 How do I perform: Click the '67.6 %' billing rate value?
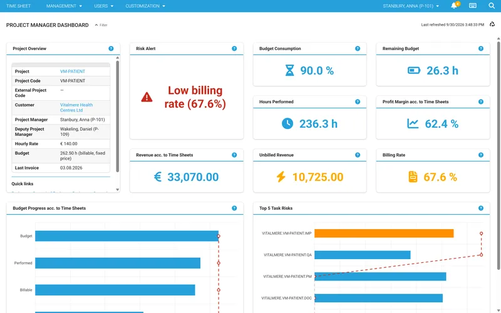pyautogui.click(x=440, y=177)
